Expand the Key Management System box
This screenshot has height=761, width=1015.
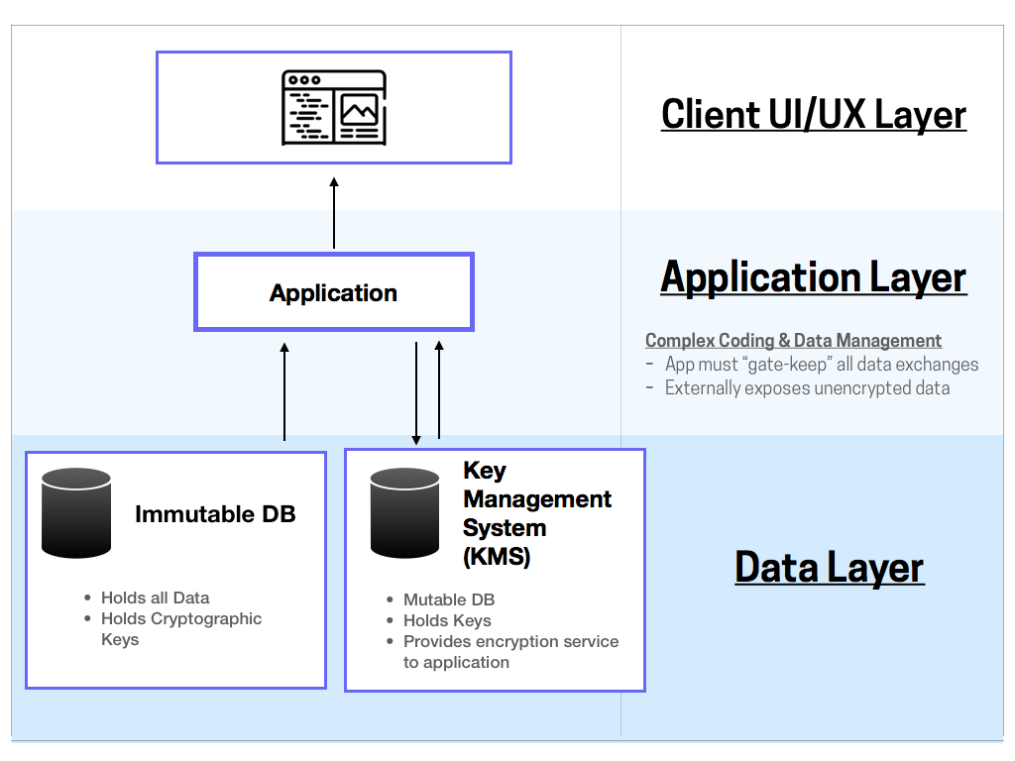coord(494,569)
